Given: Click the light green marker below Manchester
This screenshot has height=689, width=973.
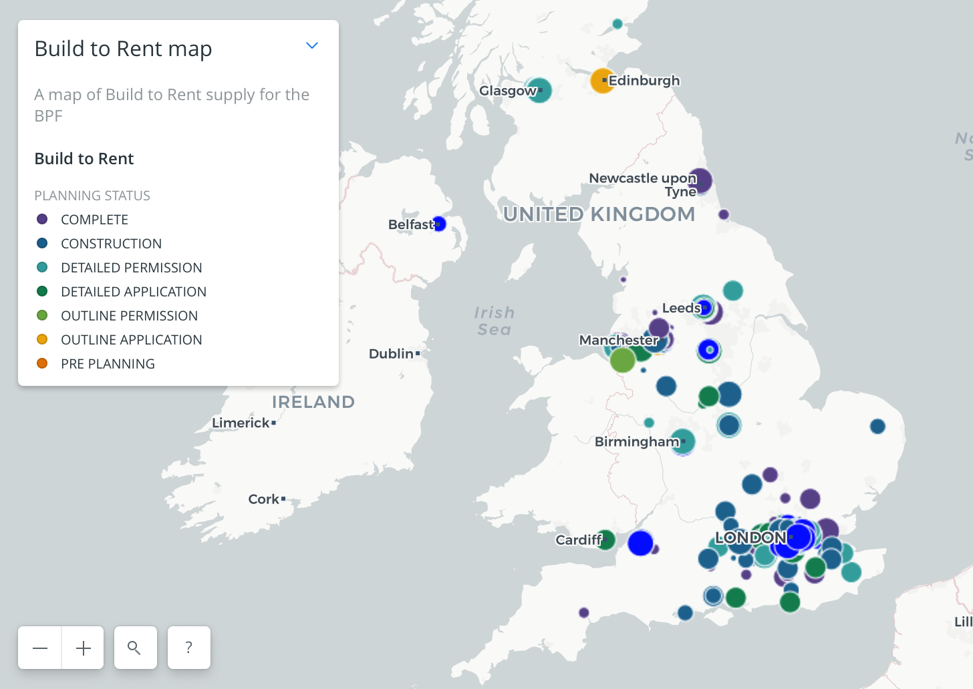Looking at the screenshot, I should [x=622, y=361].
